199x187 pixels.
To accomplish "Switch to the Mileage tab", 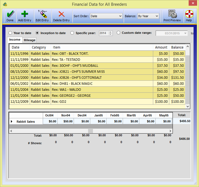I will point(29,40).
